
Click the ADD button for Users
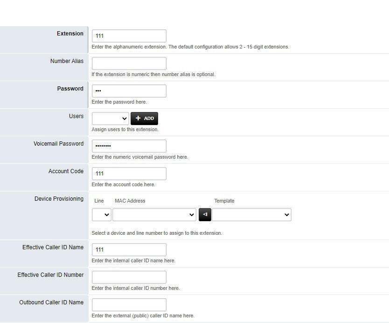tap(145, 119)
